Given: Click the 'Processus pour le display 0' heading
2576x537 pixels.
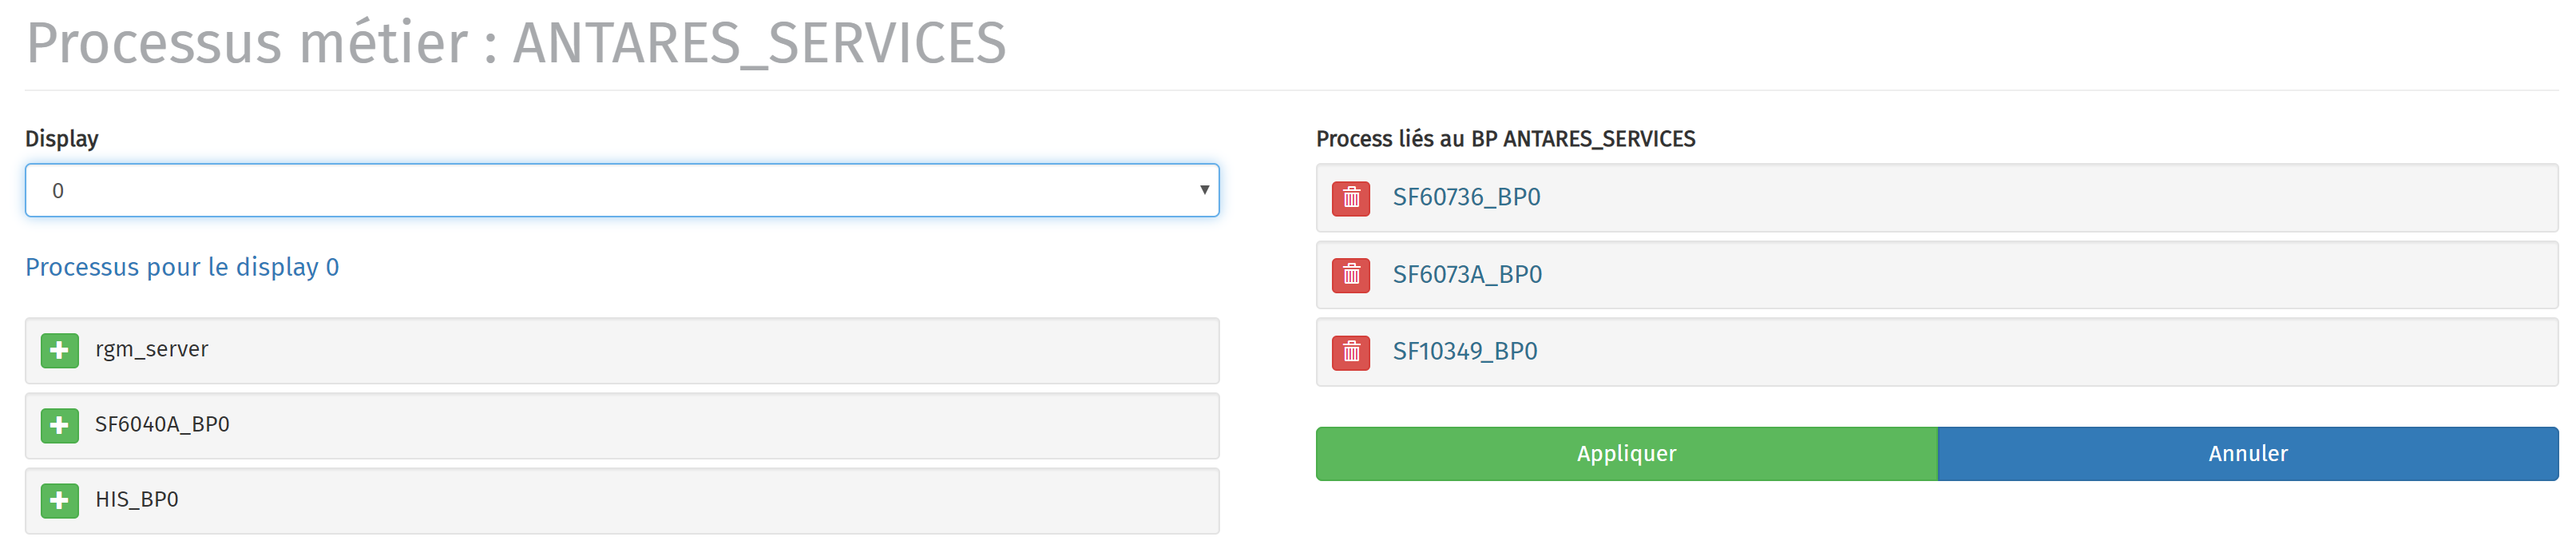Looking at the screenshot, I should [182, 267].
